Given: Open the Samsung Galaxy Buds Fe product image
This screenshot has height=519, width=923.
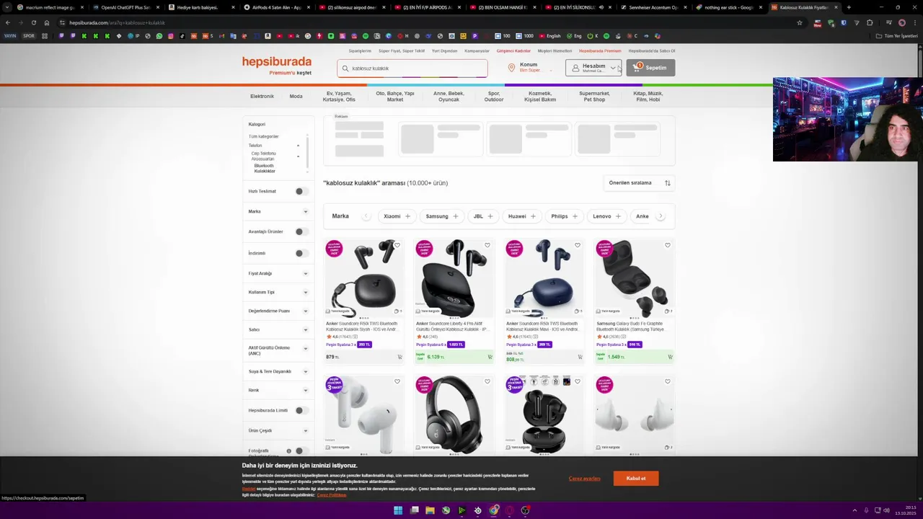Looking at the screenshot, I should 633,278.
